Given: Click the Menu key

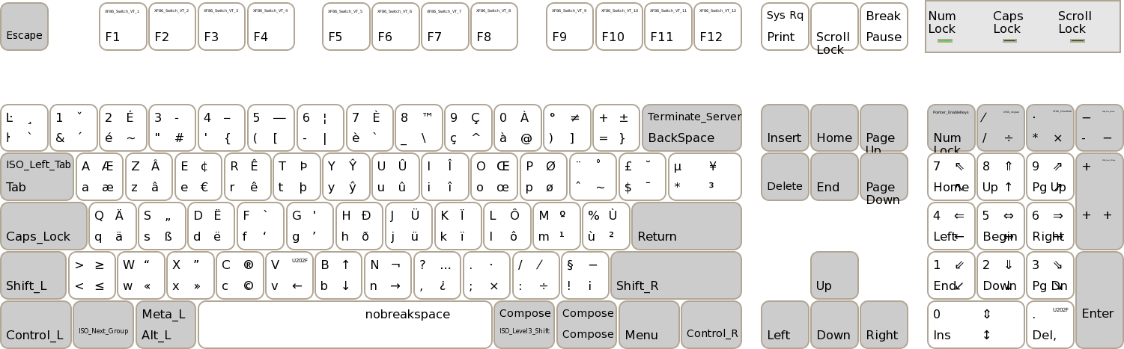Looking at the screenshot, I should pos(649,324).
